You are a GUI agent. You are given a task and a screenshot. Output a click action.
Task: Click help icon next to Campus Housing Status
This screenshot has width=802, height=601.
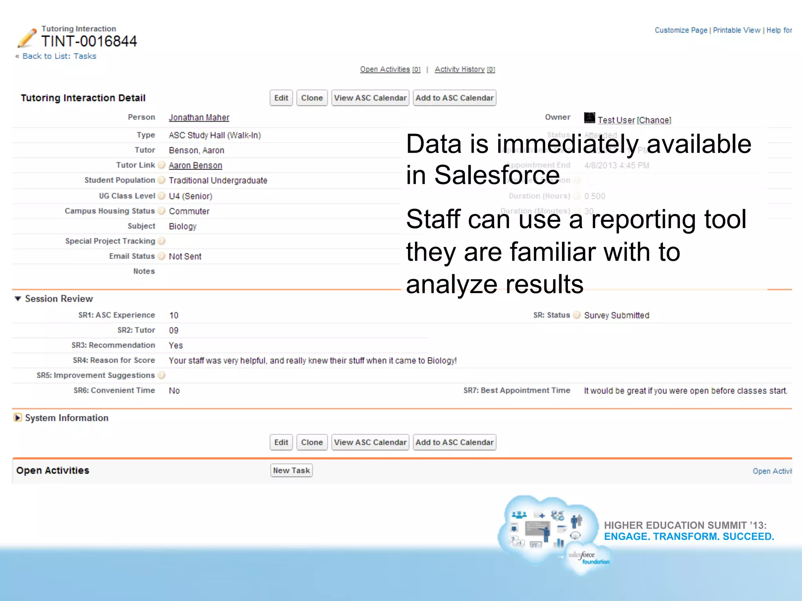(162, 211)
